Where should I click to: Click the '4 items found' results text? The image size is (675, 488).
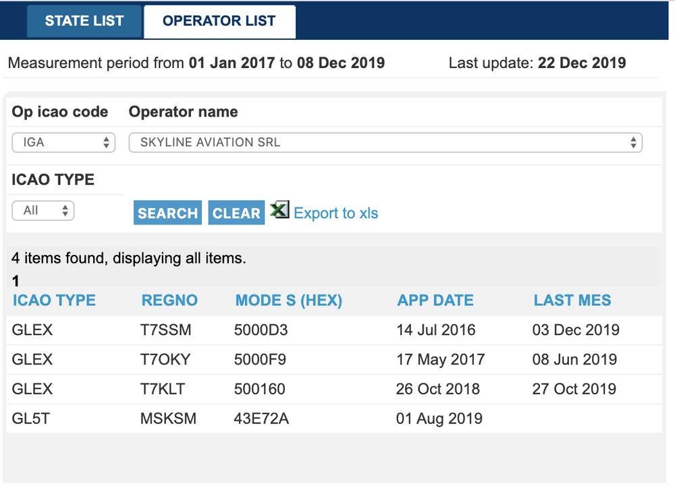[x=129, y=258]
